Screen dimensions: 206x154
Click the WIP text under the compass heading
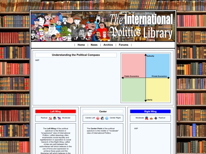[x=37, y=60]
